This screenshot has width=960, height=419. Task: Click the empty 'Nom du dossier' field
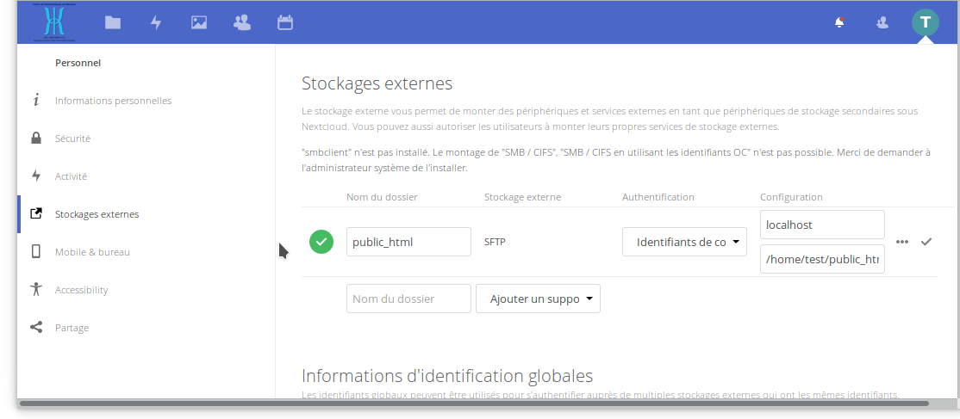(x=408, y=299)
